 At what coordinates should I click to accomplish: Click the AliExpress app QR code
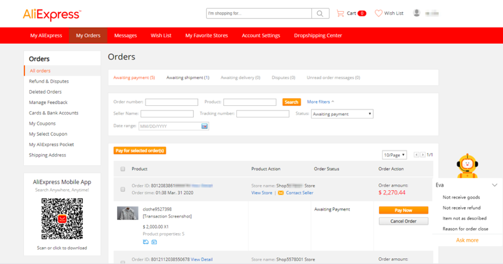62,219
